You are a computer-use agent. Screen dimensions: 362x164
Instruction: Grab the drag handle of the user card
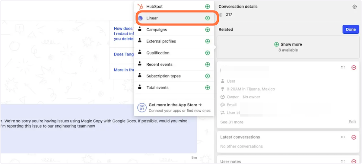[343, 68]
